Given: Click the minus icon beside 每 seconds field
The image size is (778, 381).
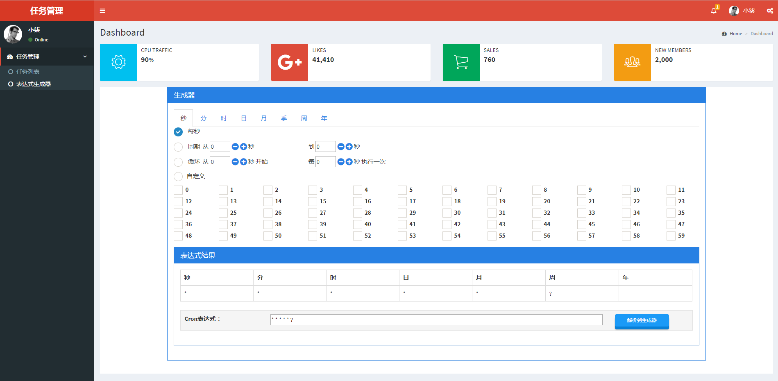Looking at the screenshot, I should (x=341, y=162).
